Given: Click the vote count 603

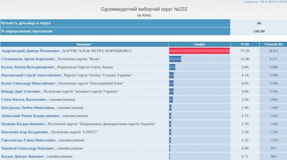Looking at the screenshot, I should (x=273, y=156).
